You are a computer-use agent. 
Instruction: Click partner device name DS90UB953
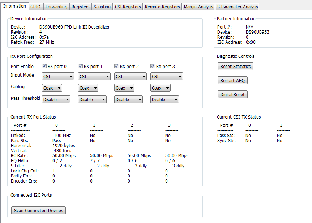click(x=257, y=32)
